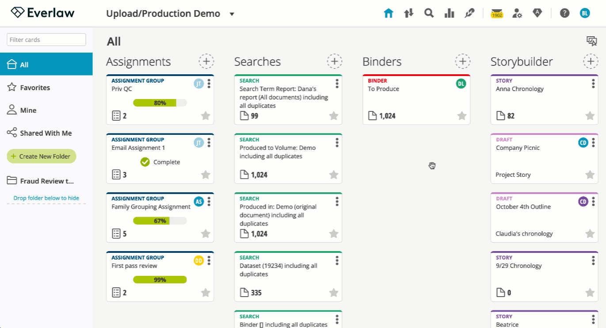Click the DL avatar on To Produce binder
Image resolution: width=606 pixels, height=328 pixels.
click(461, 84)
